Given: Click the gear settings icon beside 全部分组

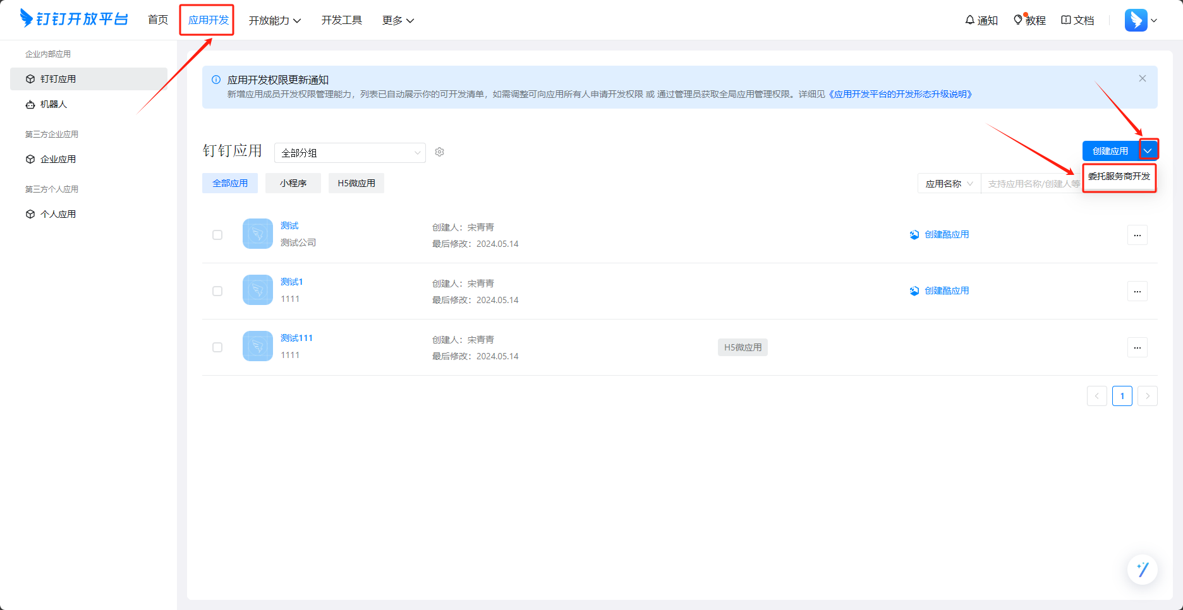Looking at the screenshot, I should (x=440, y=152).
